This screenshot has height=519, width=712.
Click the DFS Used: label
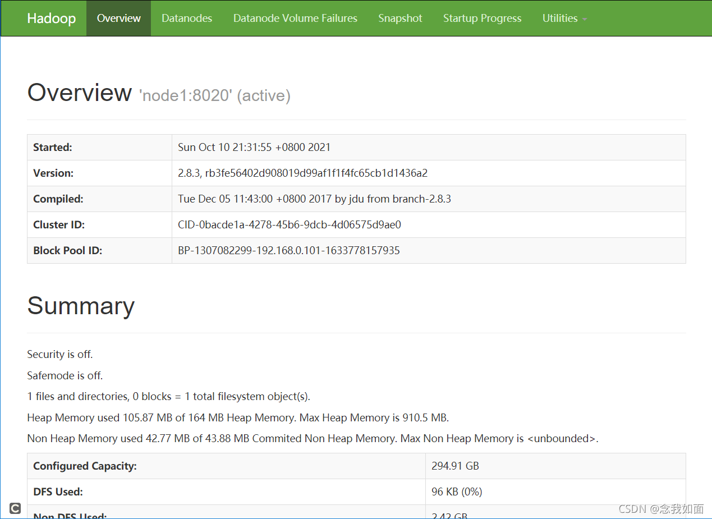click(58, 492)
